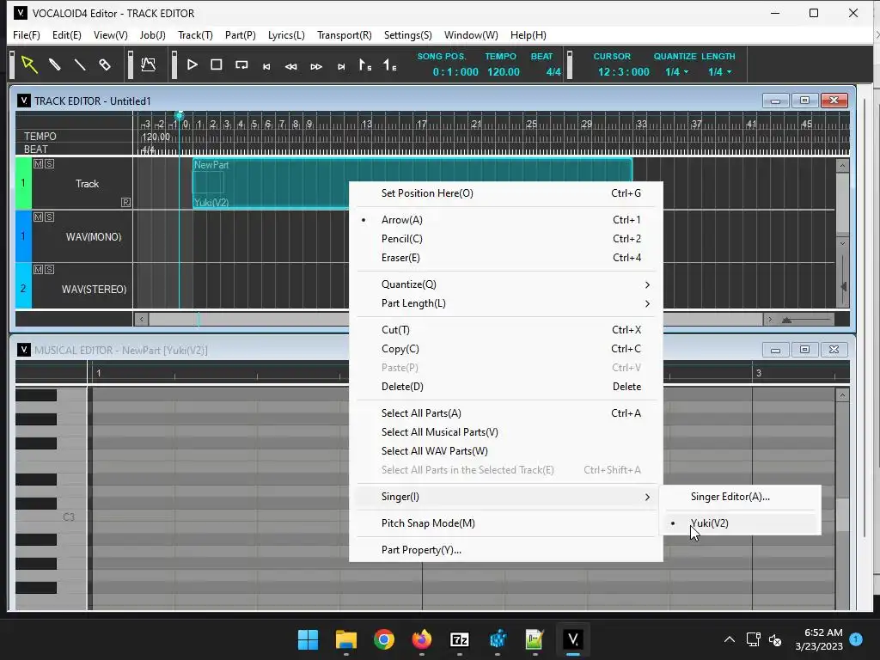
Task: Click the BEAT value 4/4
Action: click(553, 72)
